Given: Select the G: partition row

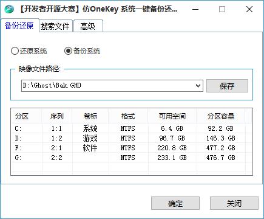Looking at the screenshot, I should coord(132,158).
